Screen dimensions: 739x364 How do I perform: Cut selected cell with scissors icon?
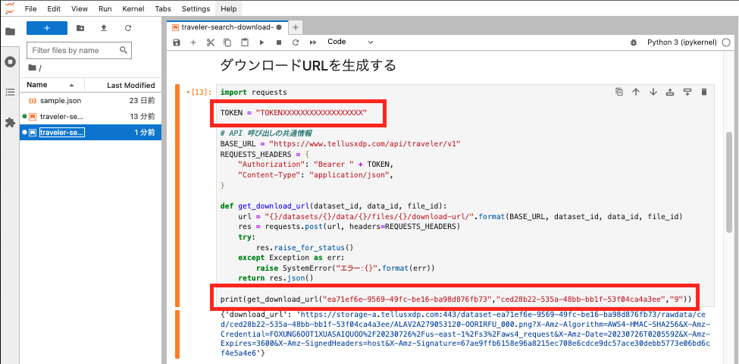coord(210,42)
